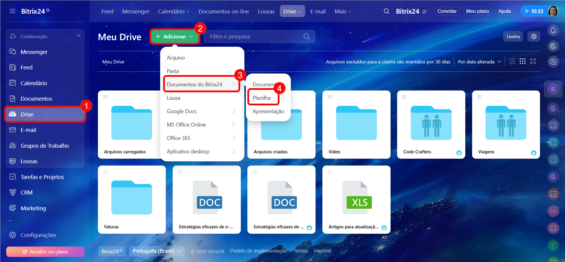
Task: Click the search magnifier in top bar
Action: click(386, 11)
